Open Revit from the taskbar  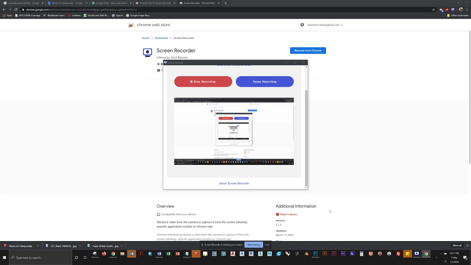[x=251, y=254]
